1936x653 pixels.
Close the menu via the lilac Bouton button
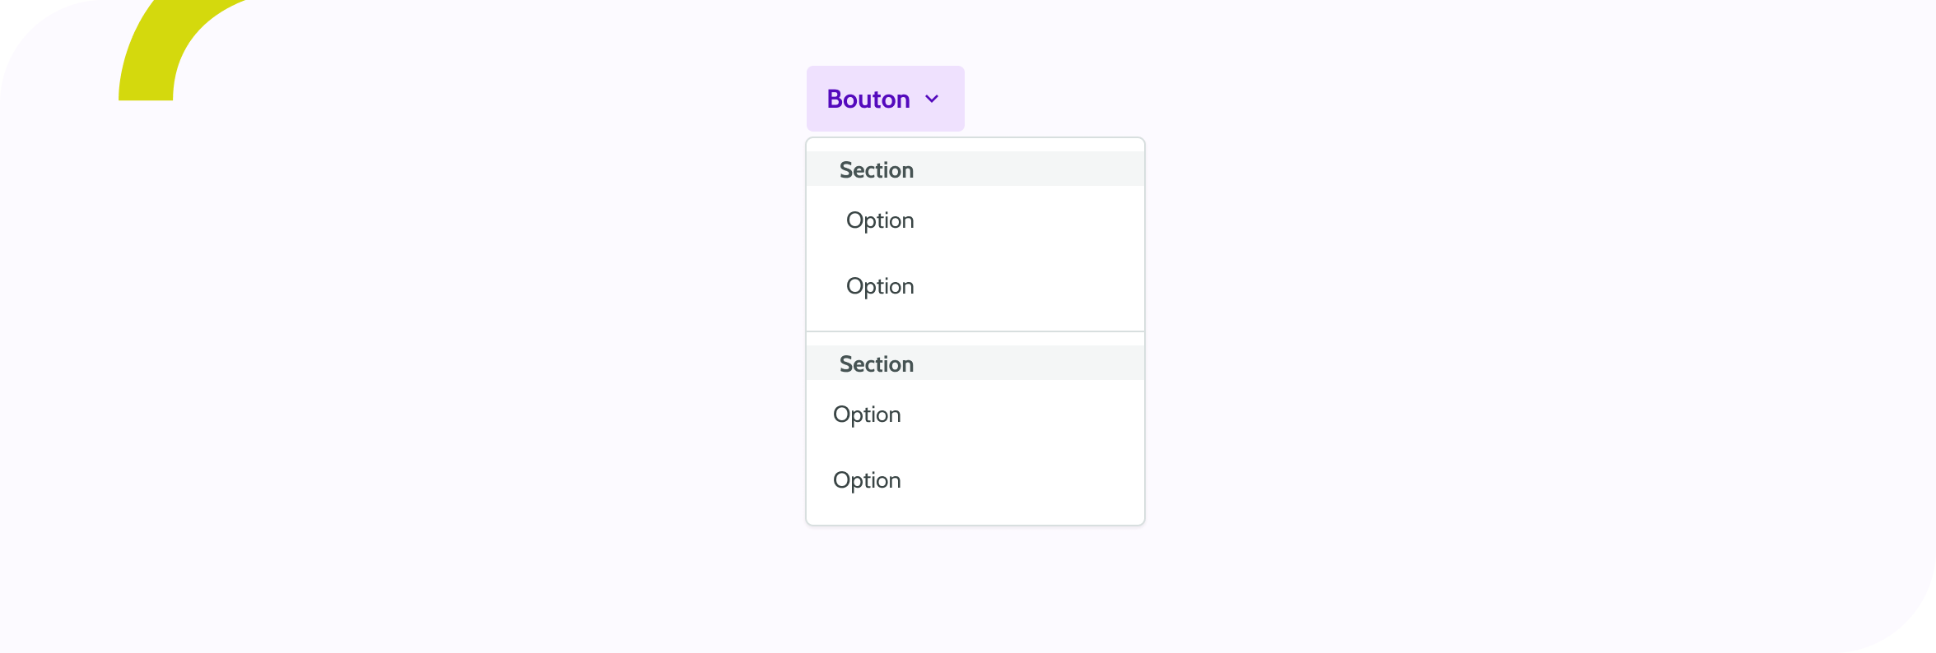[x=868, y=99]
